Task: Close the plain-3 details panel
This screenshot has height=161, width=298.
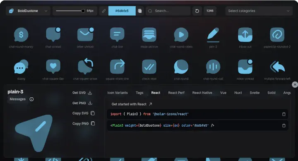Action: click(295, 84)
